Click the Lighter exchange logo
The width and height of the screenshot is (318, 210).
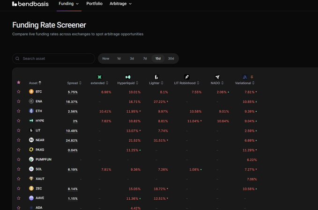coord(156,77)
